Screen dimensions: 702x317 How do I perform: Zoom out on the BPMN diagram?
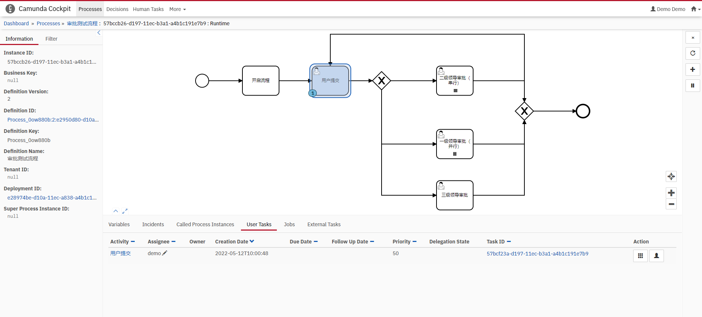click(671, 204)
